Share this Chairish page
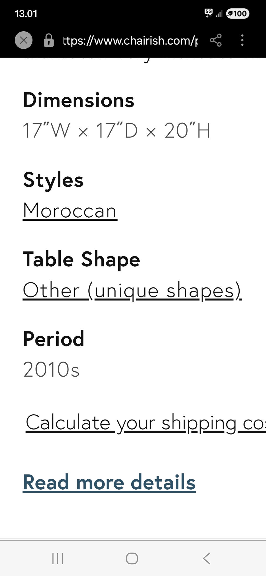This screenshot has width=266, height=576. point(216,40)
